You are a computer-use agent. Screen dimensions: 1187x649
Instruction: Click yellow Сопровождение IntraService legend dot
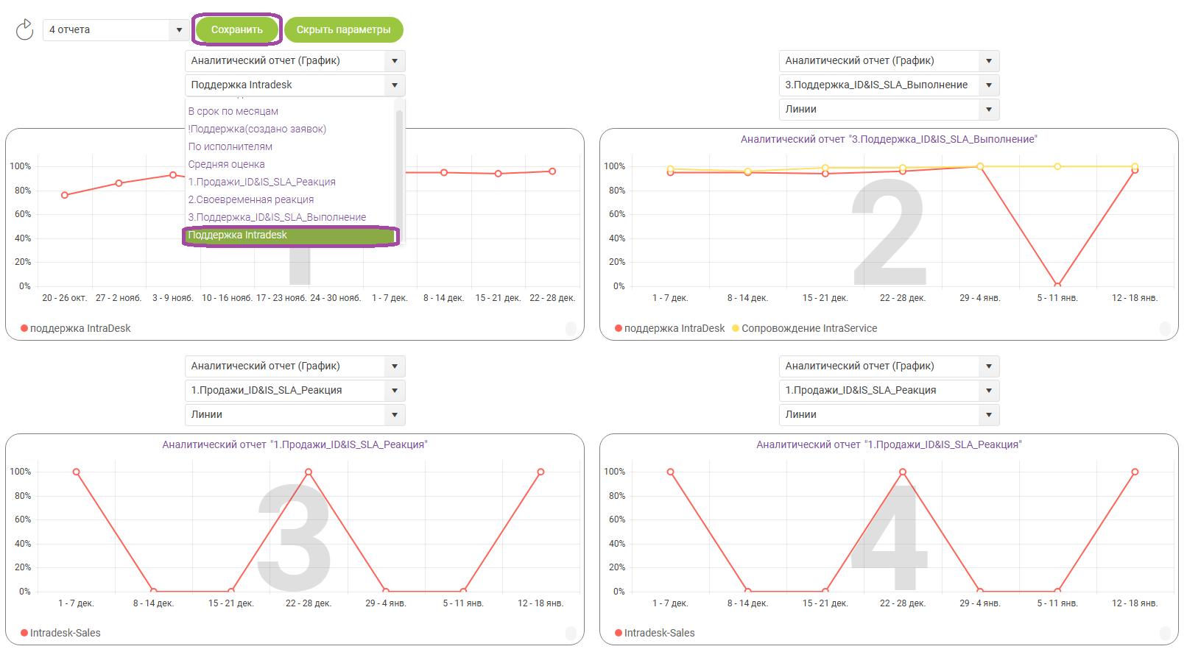click(736, 329)
